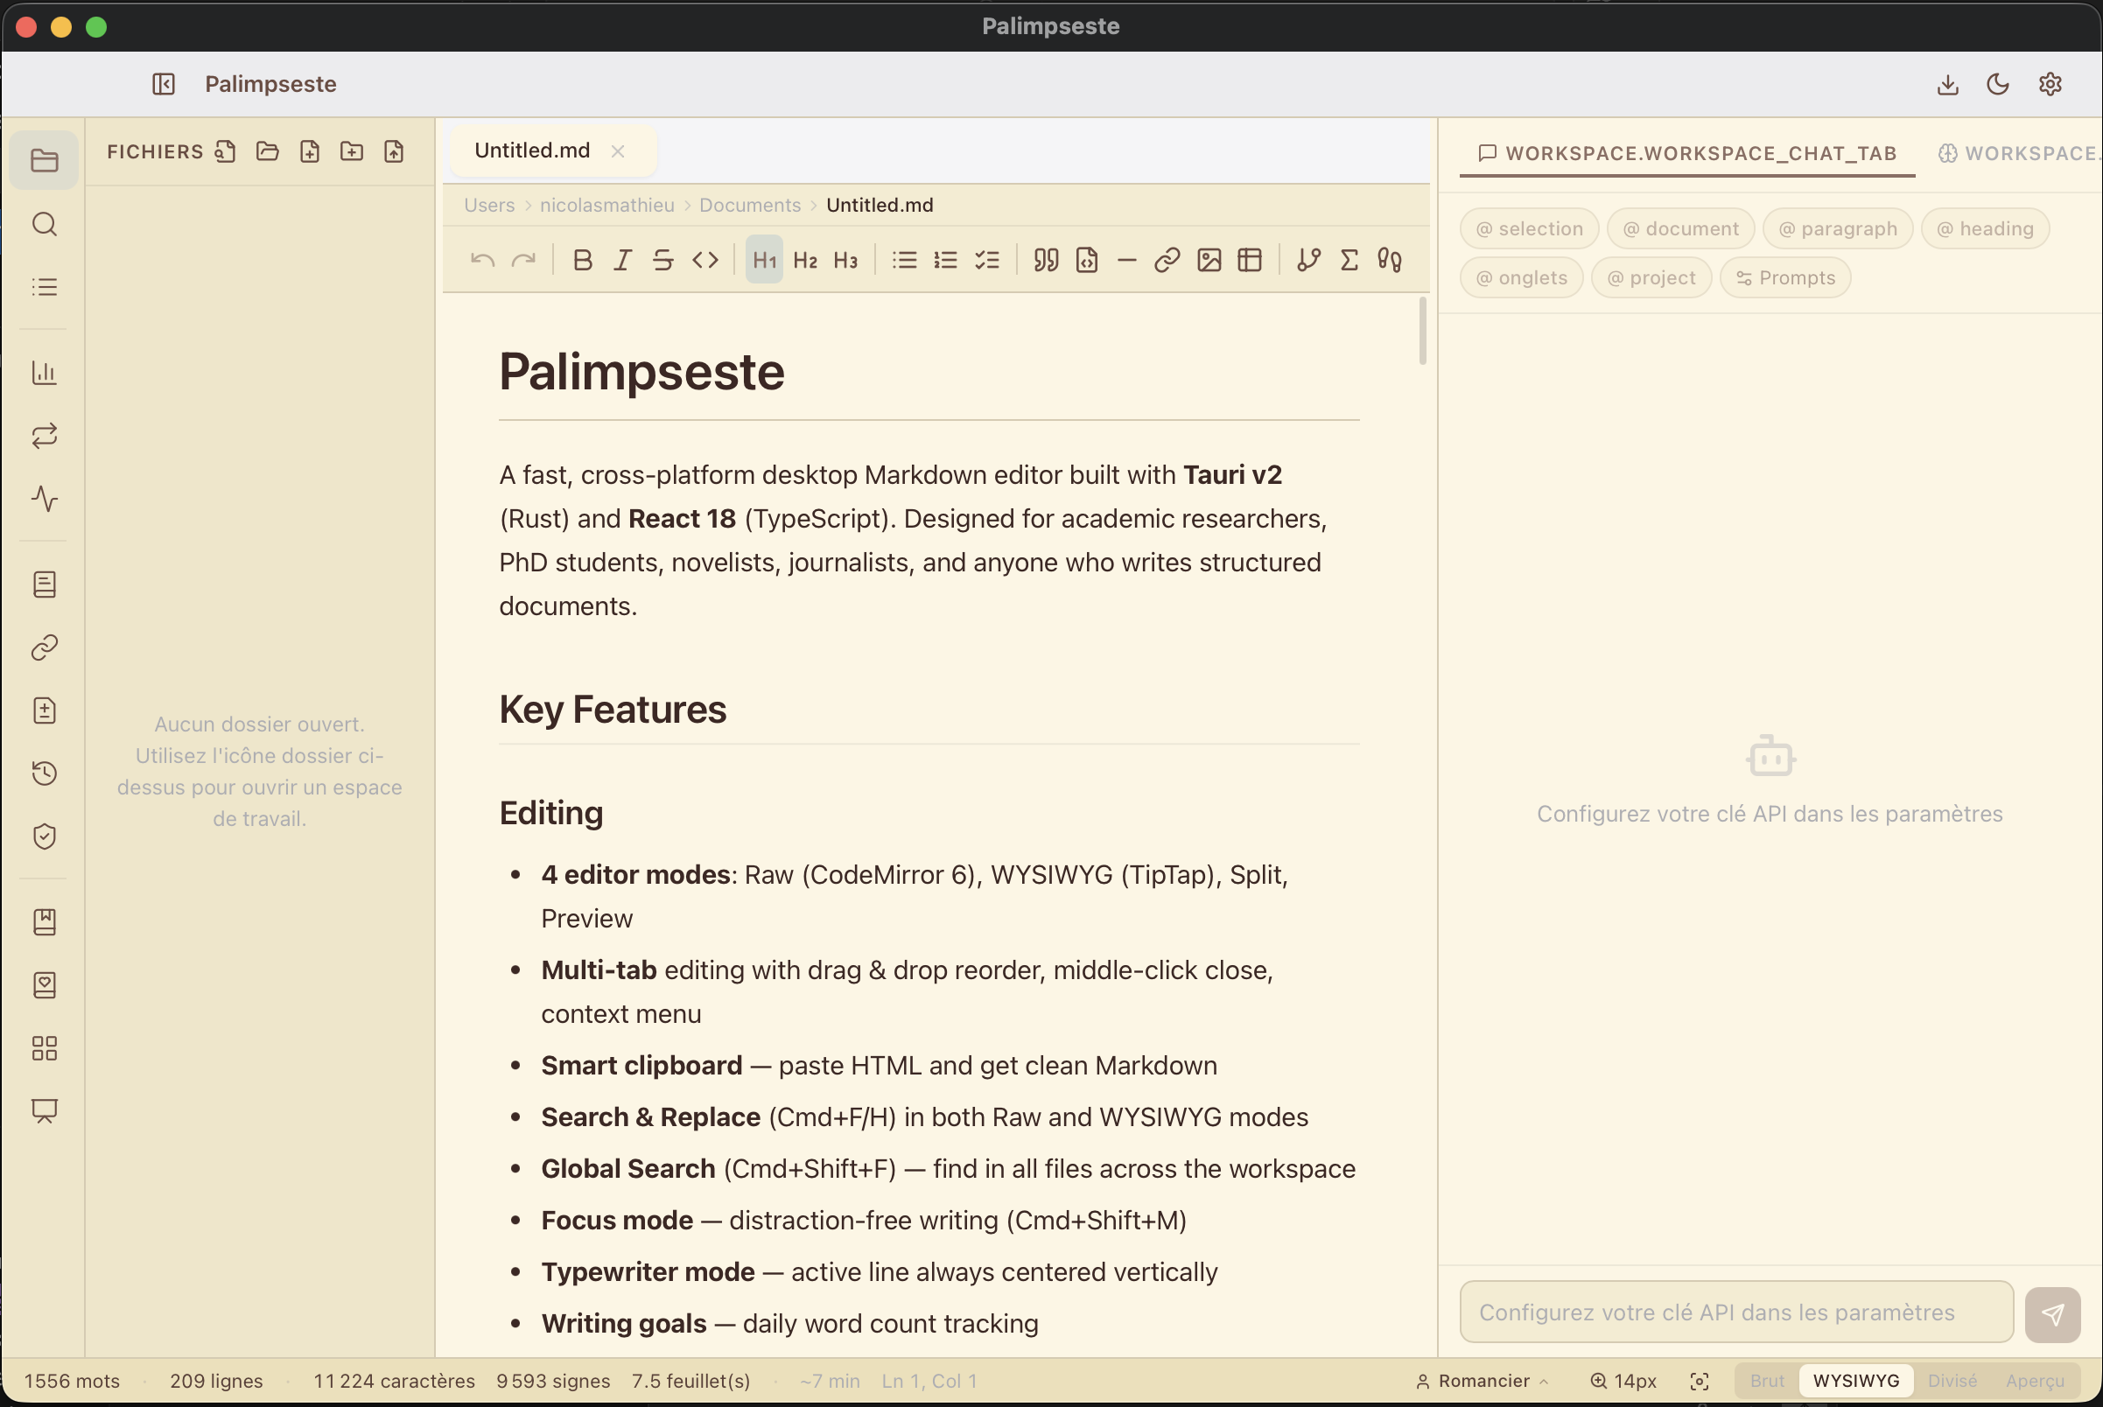
Task: Close the Untitled.md tab
Action: (x=618, y=151)
